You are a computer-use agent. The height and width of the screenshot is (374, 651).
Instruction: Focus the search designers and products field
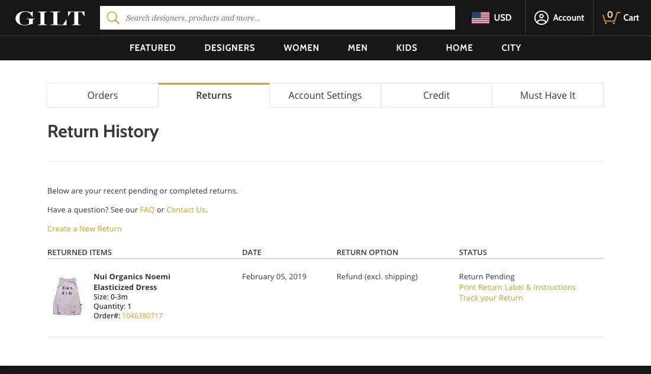click(x=278, y=18)
